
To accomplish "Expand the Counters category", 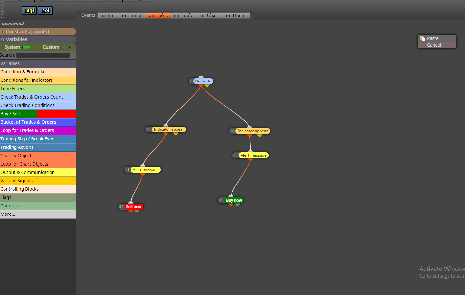I will click(38, 206).
